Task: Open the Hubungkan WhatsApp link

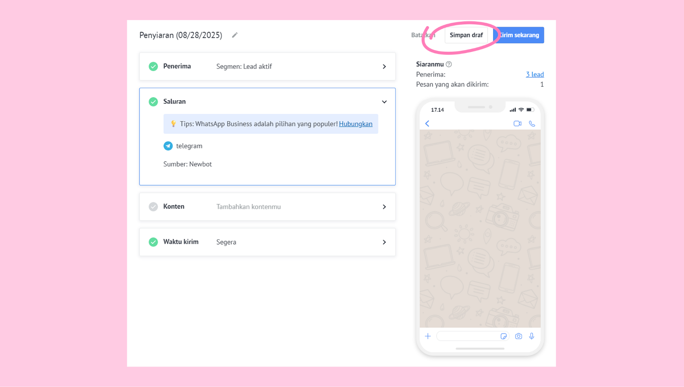Action: click(355, 124)
